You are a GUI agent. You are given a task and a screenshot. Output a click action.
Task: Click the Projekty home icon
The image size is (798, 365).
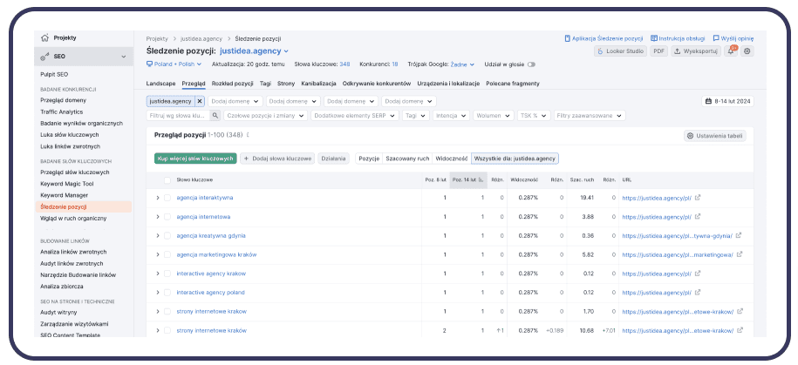pyautogui.click(x=44, y=37)
